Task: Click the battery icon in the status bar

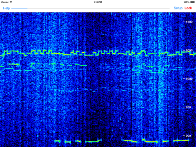Action: tap(193, 2)
